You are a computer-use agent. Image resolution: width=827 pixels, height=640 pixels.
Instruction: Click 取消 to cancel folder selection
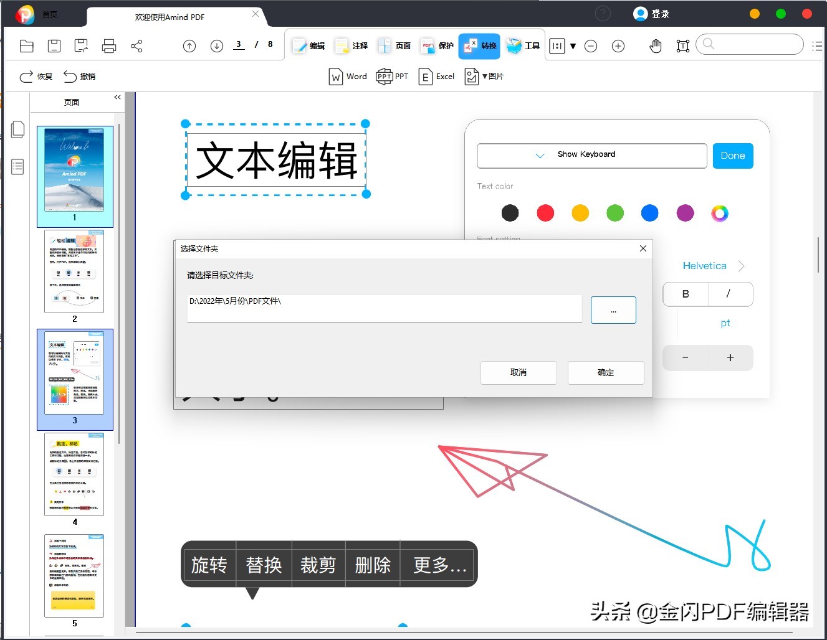[x=519, y=372]
